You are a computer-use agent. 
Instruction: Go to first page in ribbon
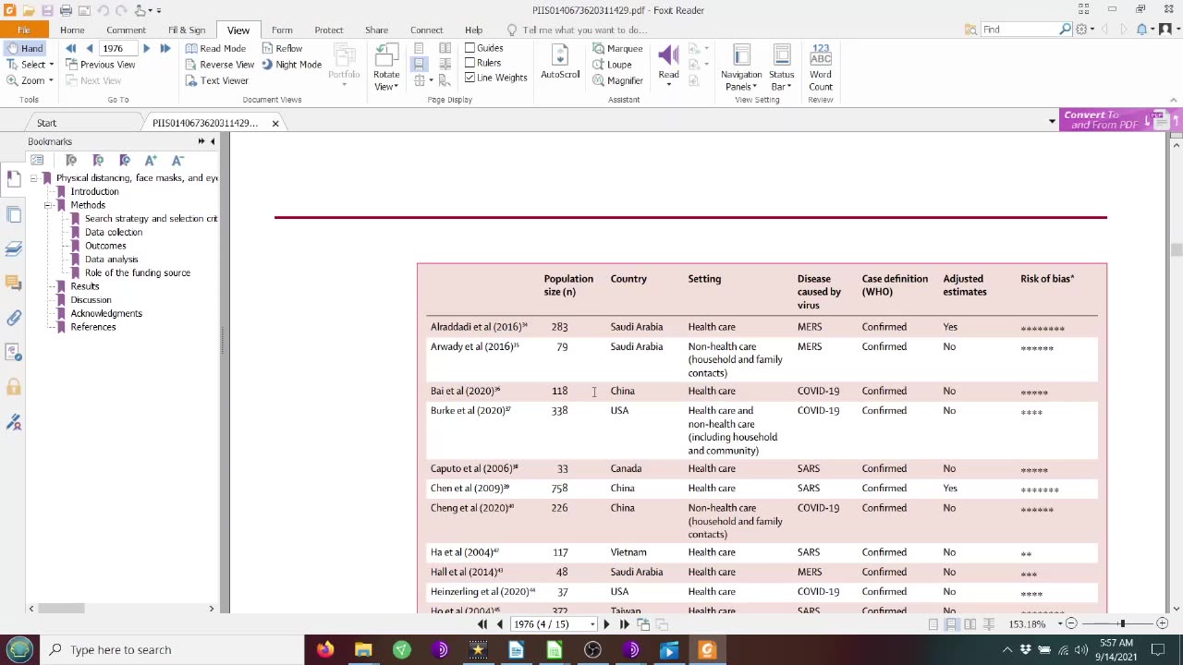point(70,48)
